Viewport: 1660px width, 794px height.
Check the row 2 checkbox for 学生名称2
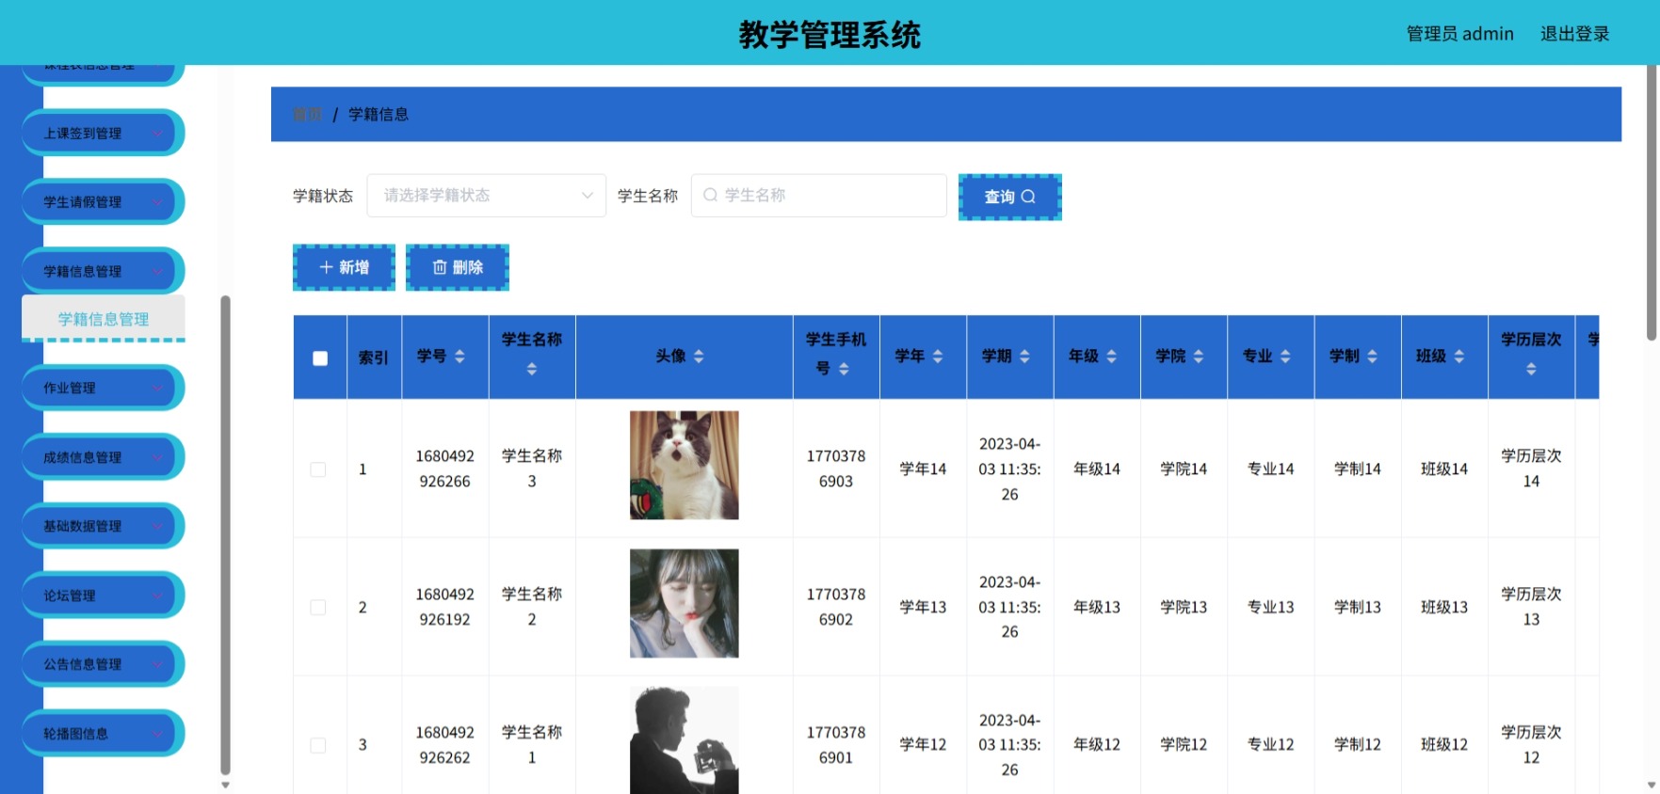click(x=318, y=608)
